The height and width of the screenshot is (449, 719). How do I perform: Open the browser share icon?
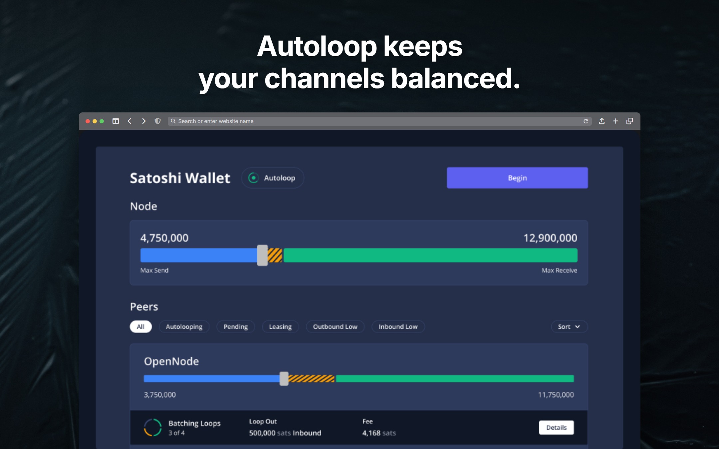pyautogui.click(x=601, y=121)
